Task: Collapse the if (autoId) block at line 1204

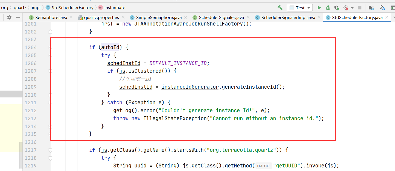Action: (50, 47)
